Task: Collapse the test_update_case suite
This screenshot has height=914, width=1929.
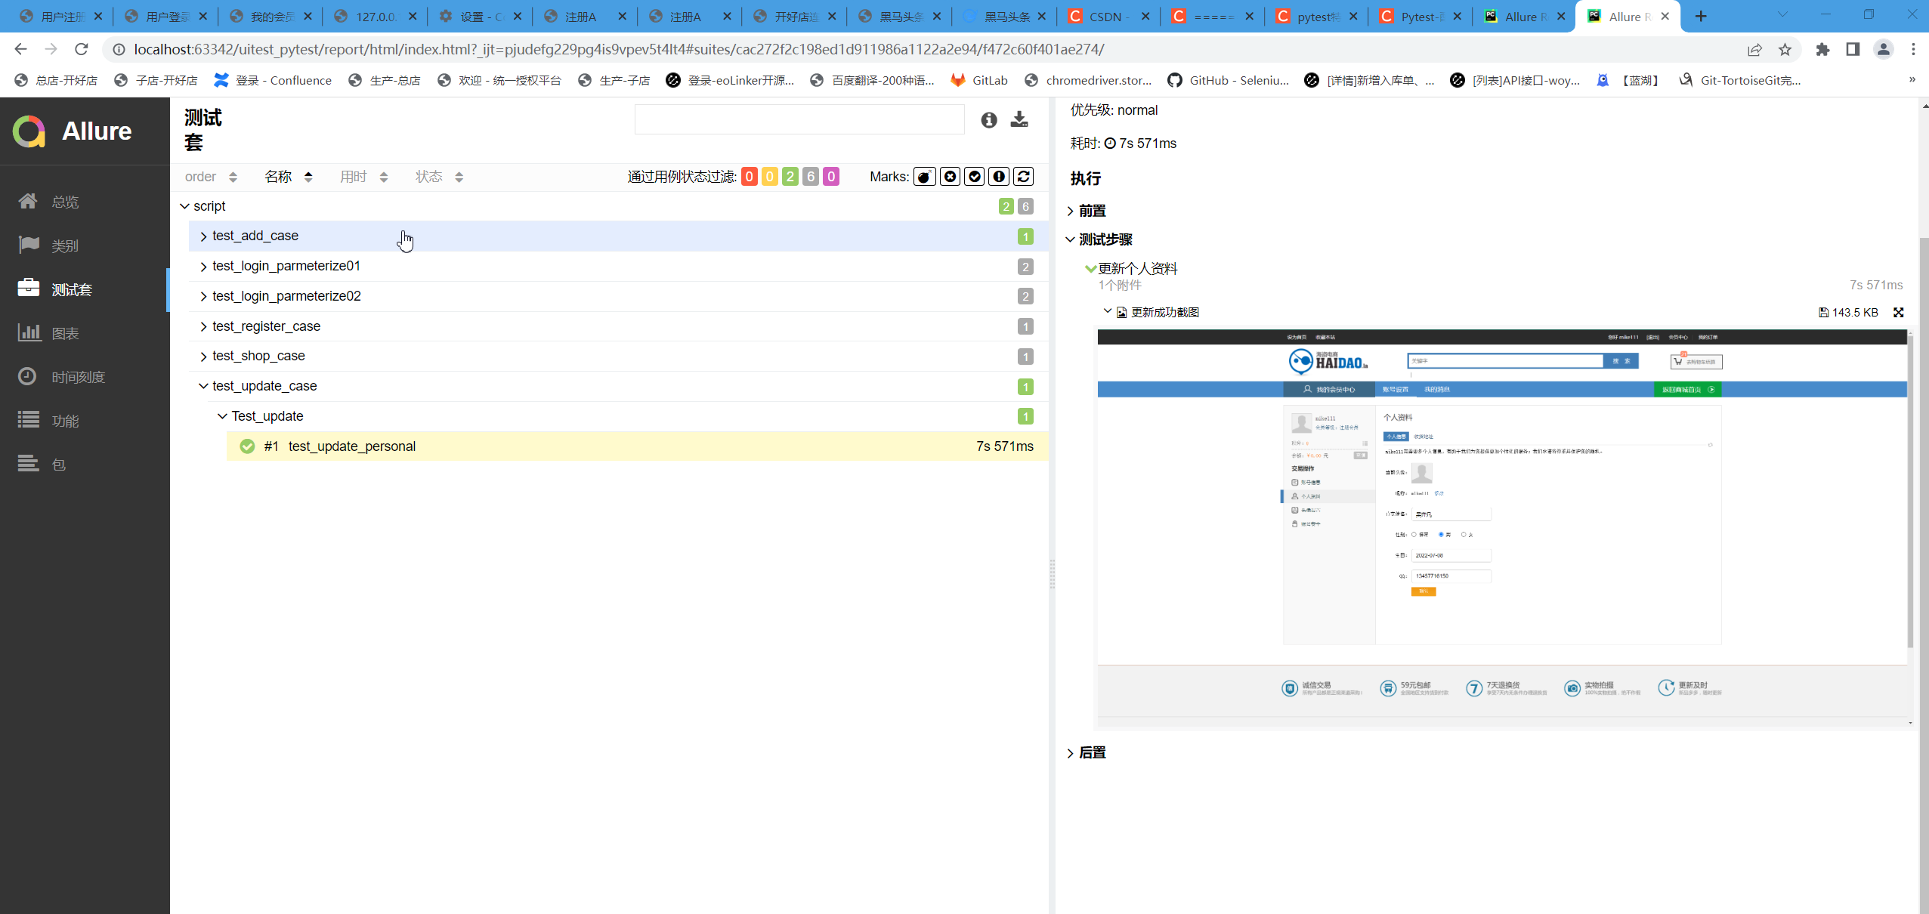Action: [x=264, y=386]
